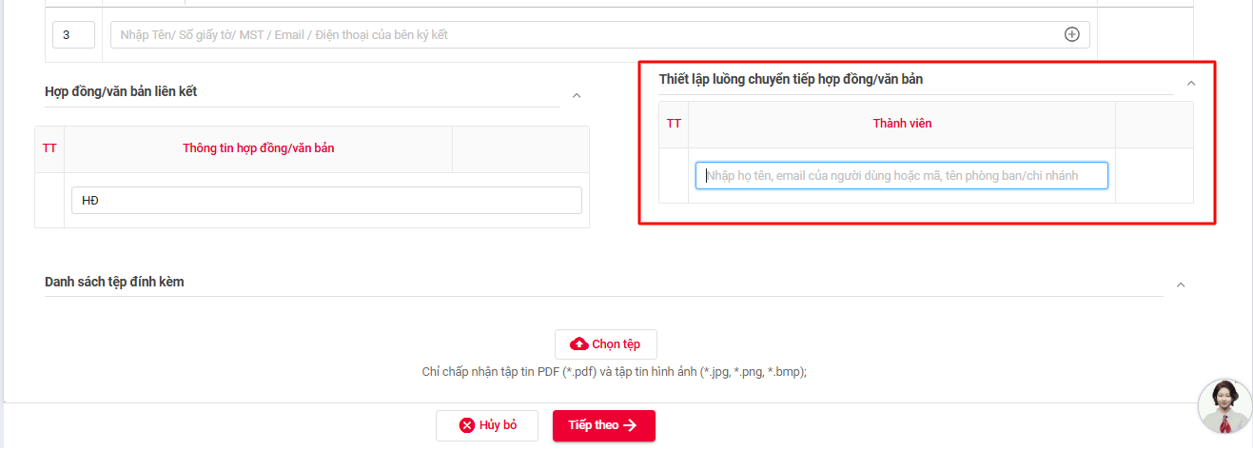Click the plus icon in signer search field
The width and height of the screenshot is (1253, 451).
tap(1071, 35)
